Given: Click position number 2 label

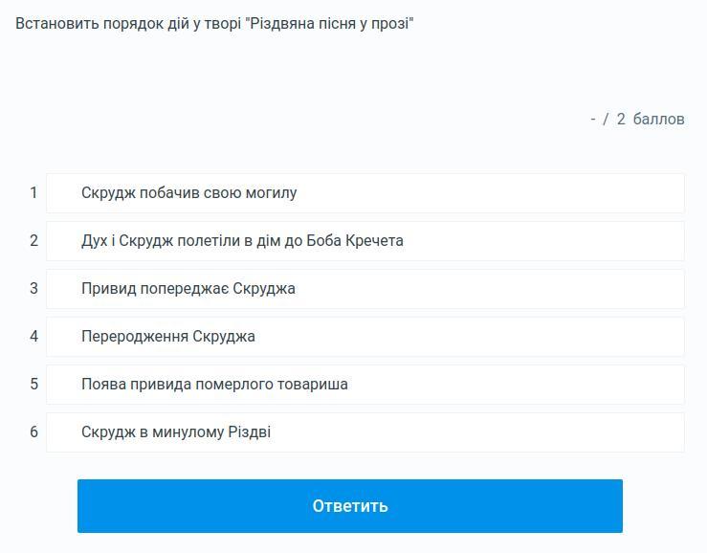Looking at the screenshot, I should pos(33,240).
